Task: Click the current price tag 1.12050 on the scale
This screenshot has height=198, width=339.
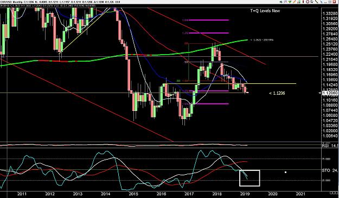Action: point(330,93)
